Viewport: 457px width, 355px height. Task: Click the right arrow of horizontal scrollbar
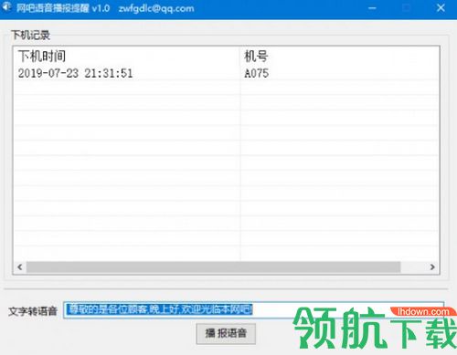432,267
